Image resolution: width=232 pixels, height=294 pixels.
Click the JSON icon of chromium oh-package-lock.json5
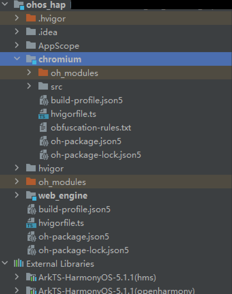tap(43, 155)
